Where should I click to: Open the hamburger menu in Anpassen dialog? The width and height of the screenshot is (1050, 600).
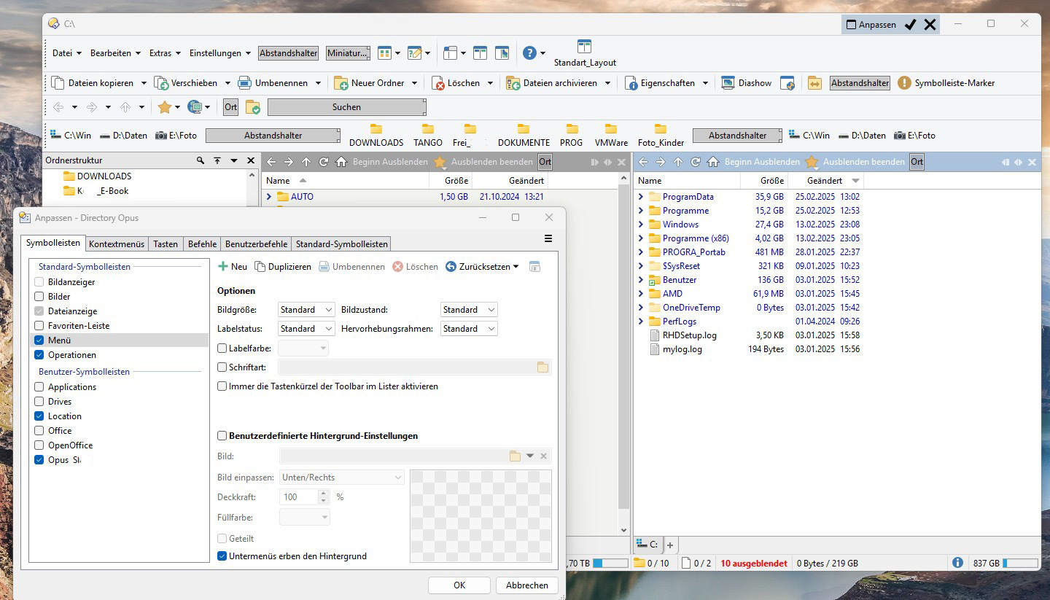(548, 238)
